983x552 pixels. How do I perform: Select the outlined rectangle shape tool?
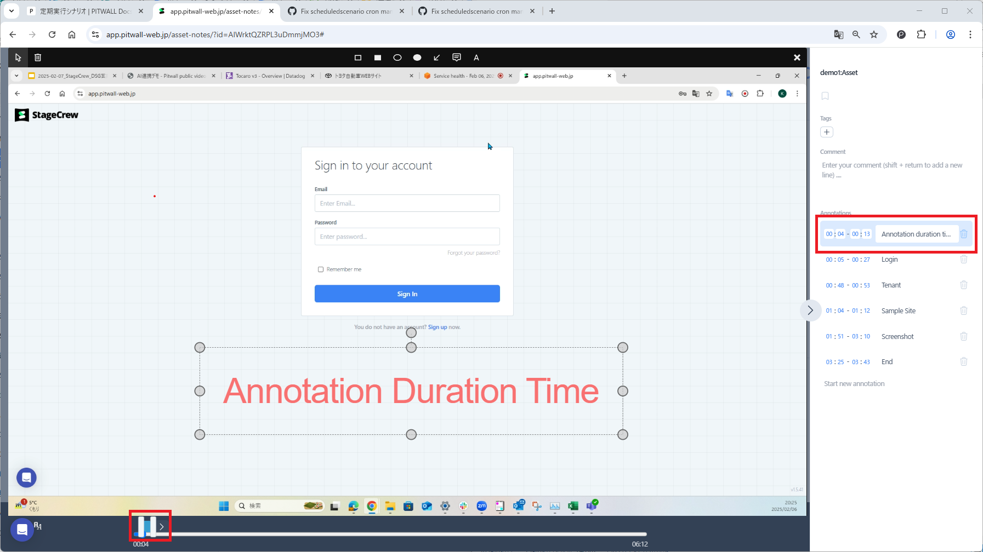coord(358,58)
